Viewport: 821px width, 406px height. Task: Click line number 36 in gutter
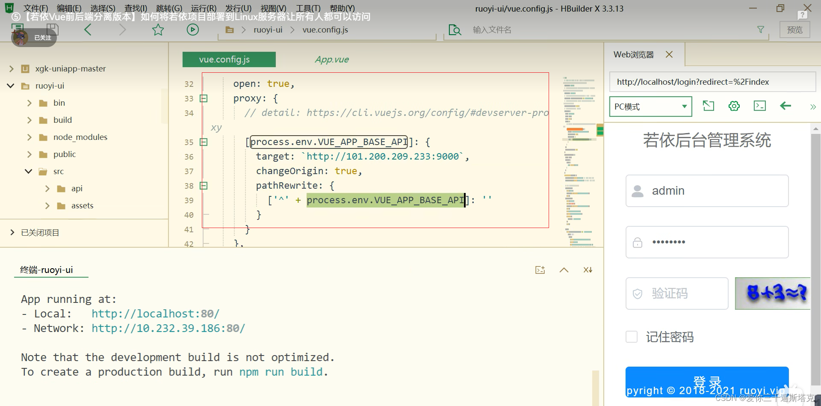coord(189,157)
